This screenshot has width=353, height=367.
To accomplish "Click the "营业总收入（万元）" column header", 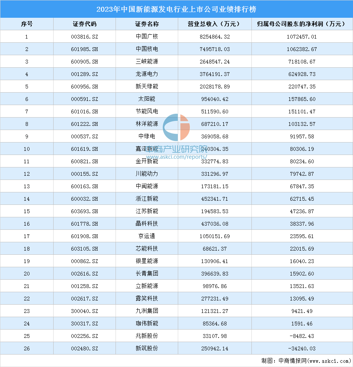I will click(x=214, y=24).
